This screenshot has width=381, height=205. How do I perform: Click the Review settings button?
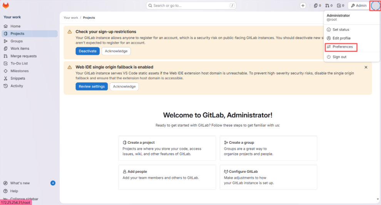click(92, 86)
